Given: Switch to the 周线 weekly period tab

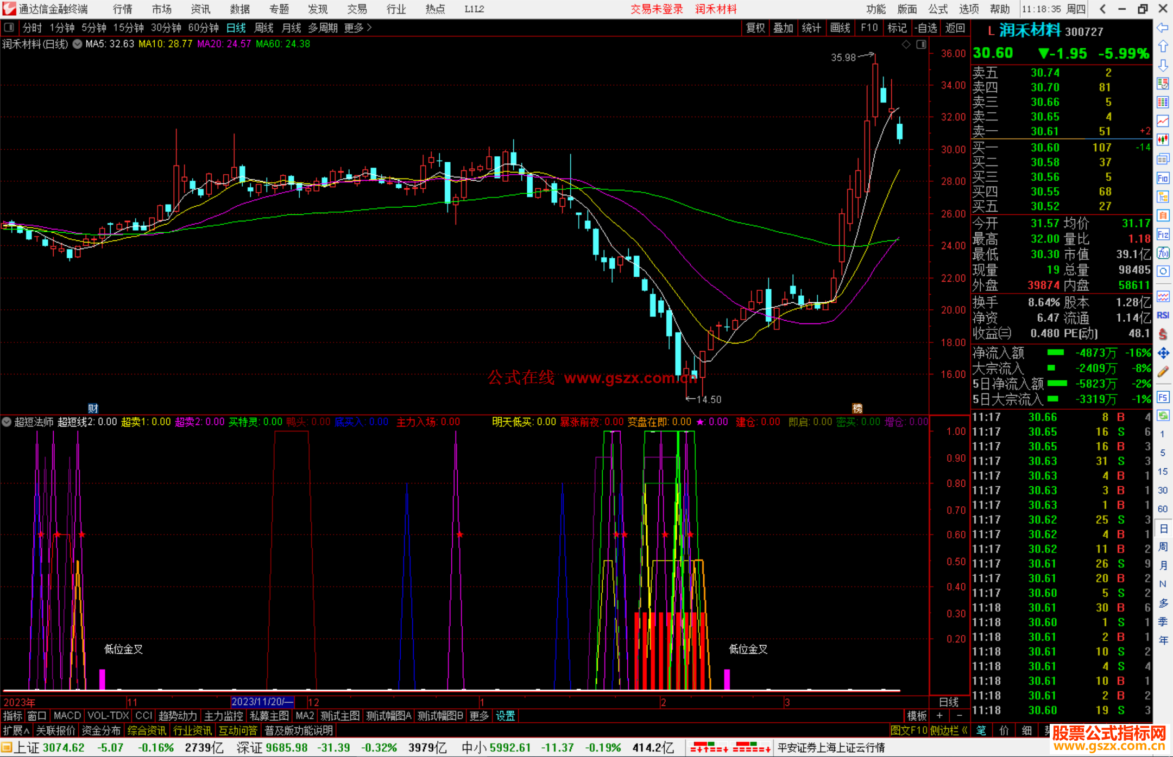Looking at the screenshot, I should point(264,28).
